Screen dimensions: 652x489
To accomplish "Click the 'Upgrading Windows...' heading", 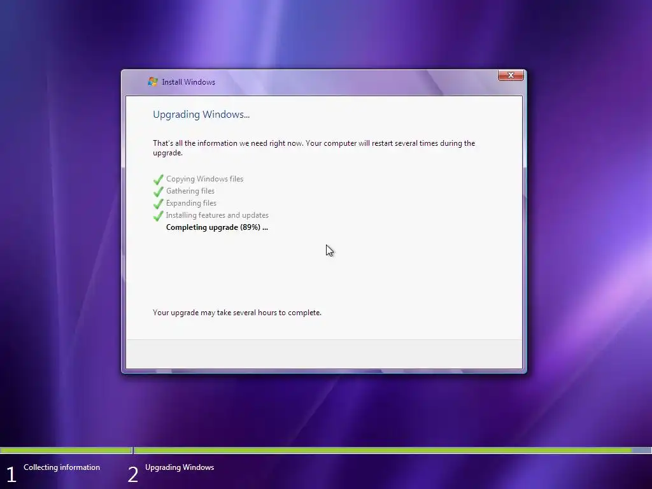I will point(201,115).
